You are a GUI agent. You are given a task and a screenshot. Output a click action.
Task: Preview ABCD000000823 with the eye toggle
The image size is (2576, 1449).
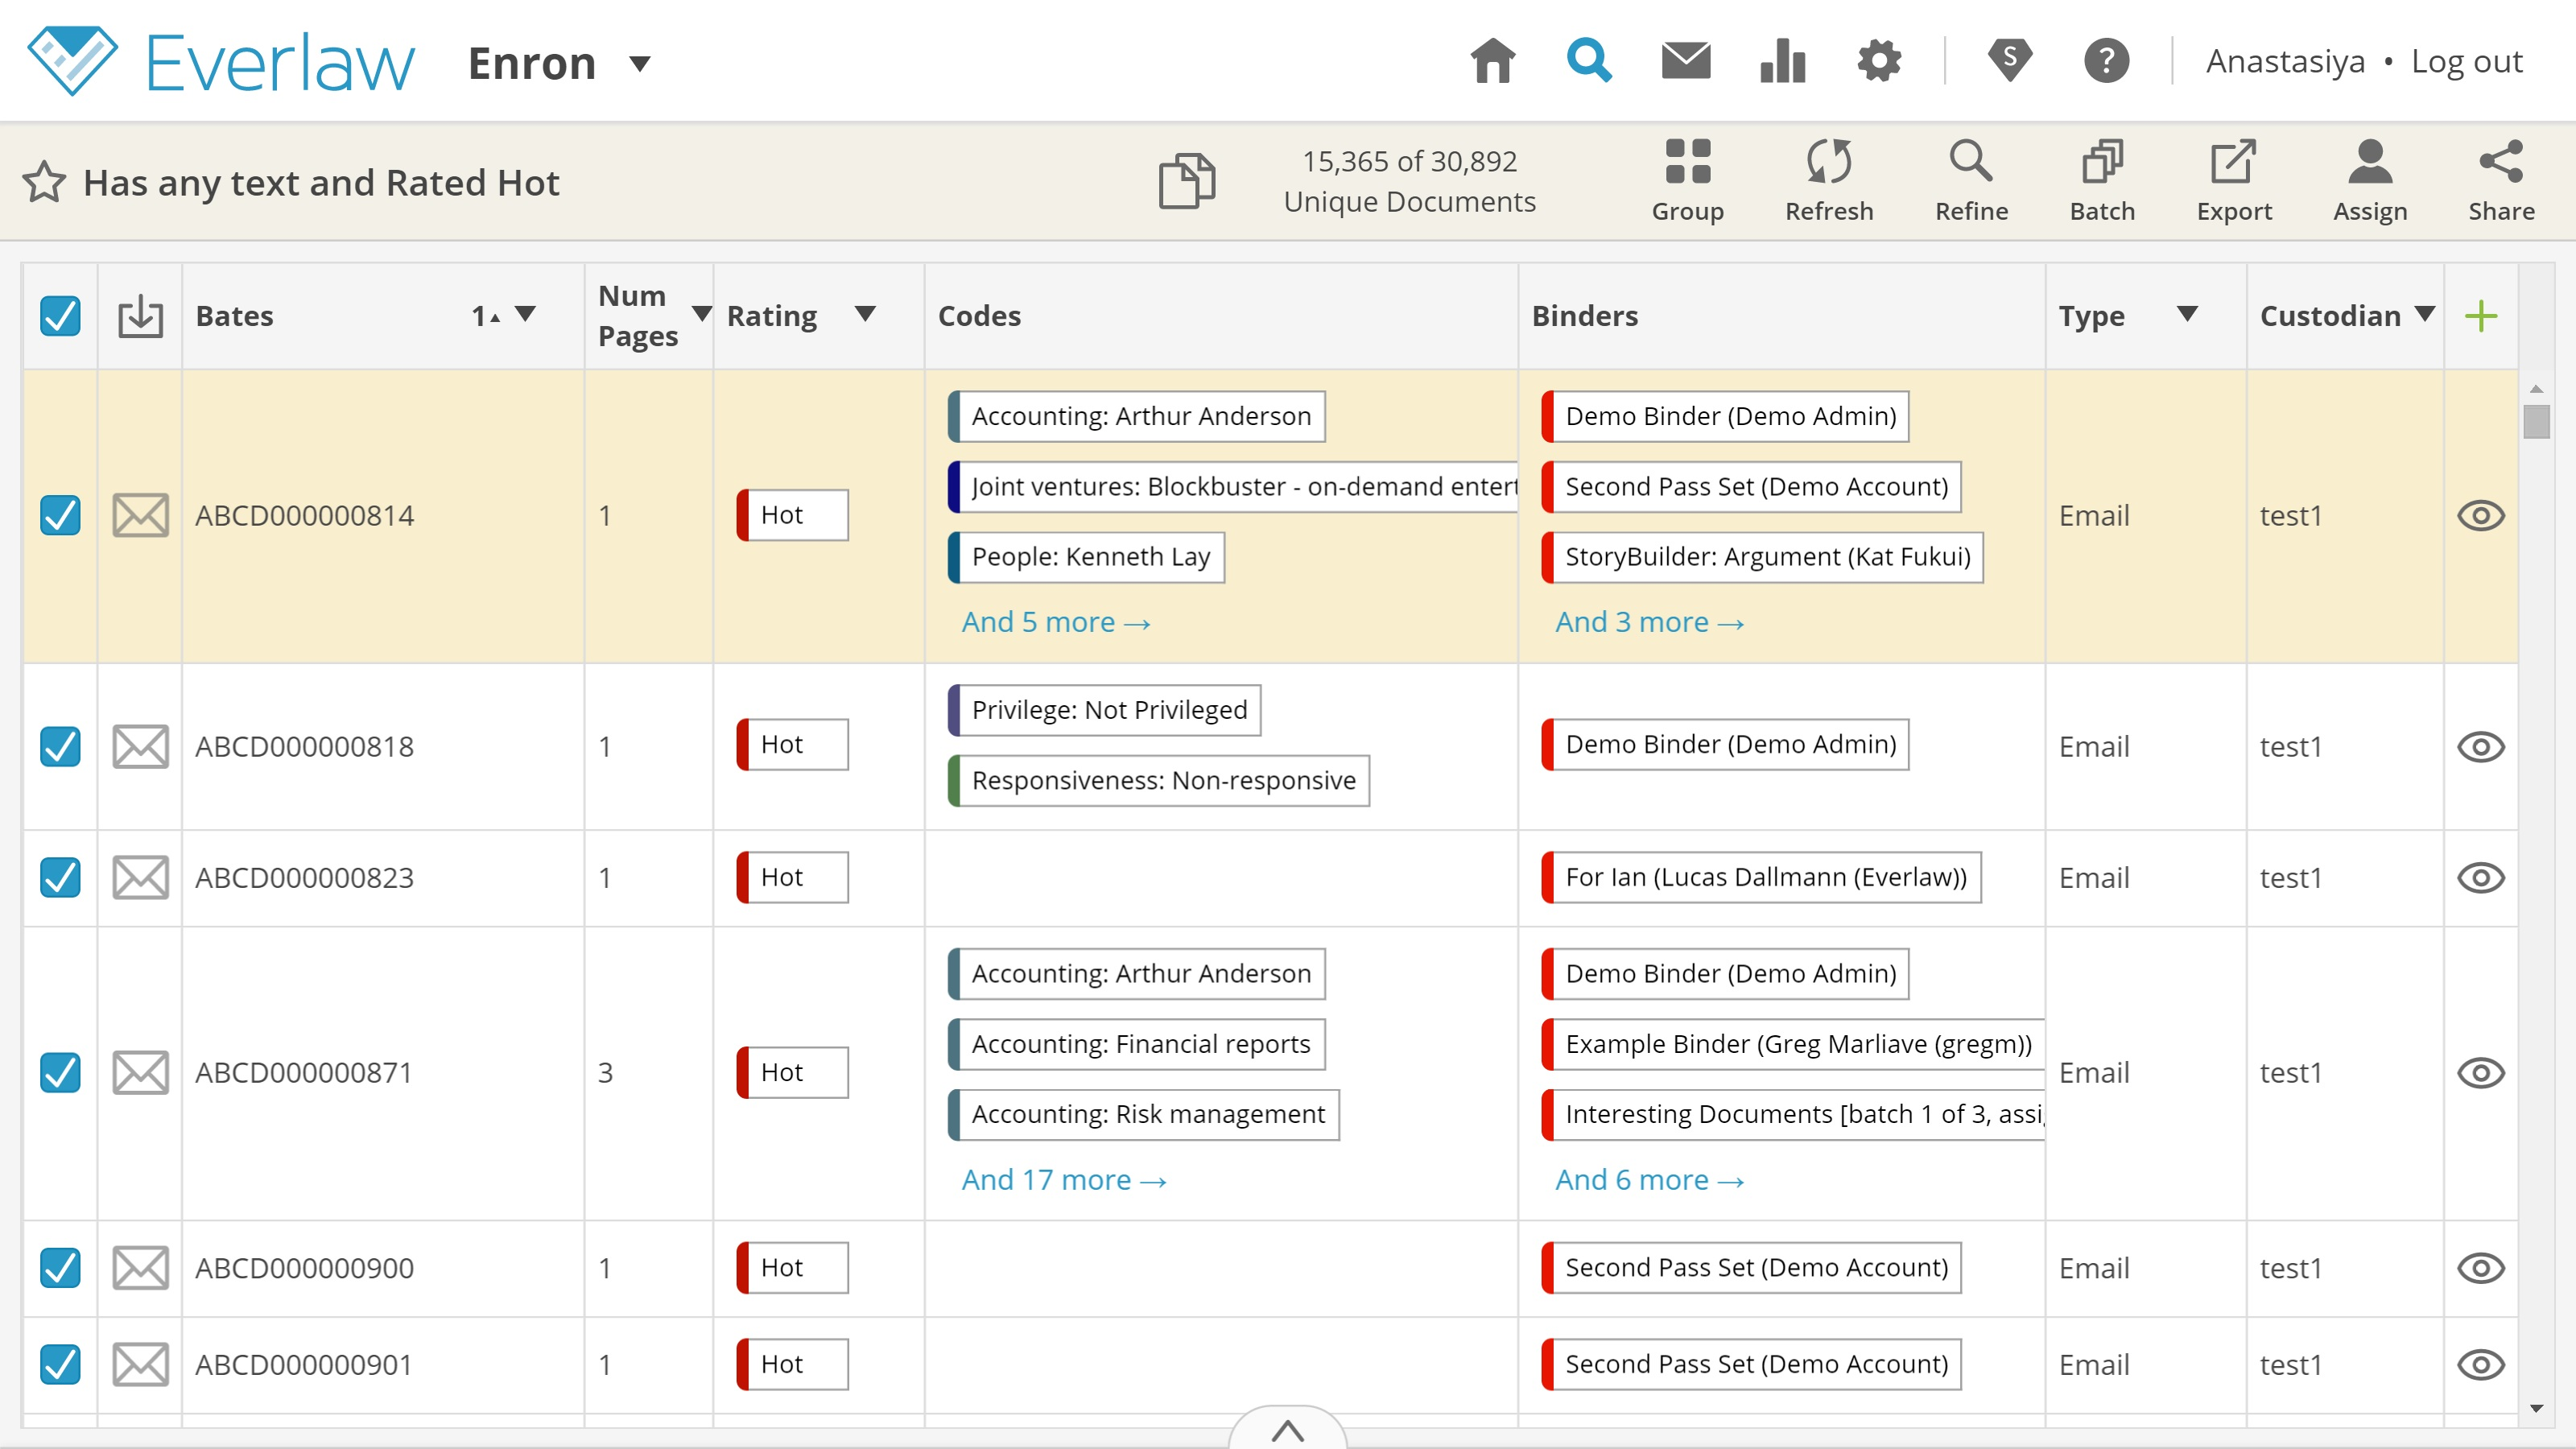2482,878
